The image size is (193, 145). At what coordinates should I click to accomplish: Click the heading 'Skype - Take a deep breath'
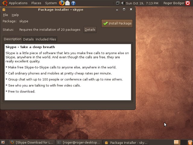pos(30,47)
